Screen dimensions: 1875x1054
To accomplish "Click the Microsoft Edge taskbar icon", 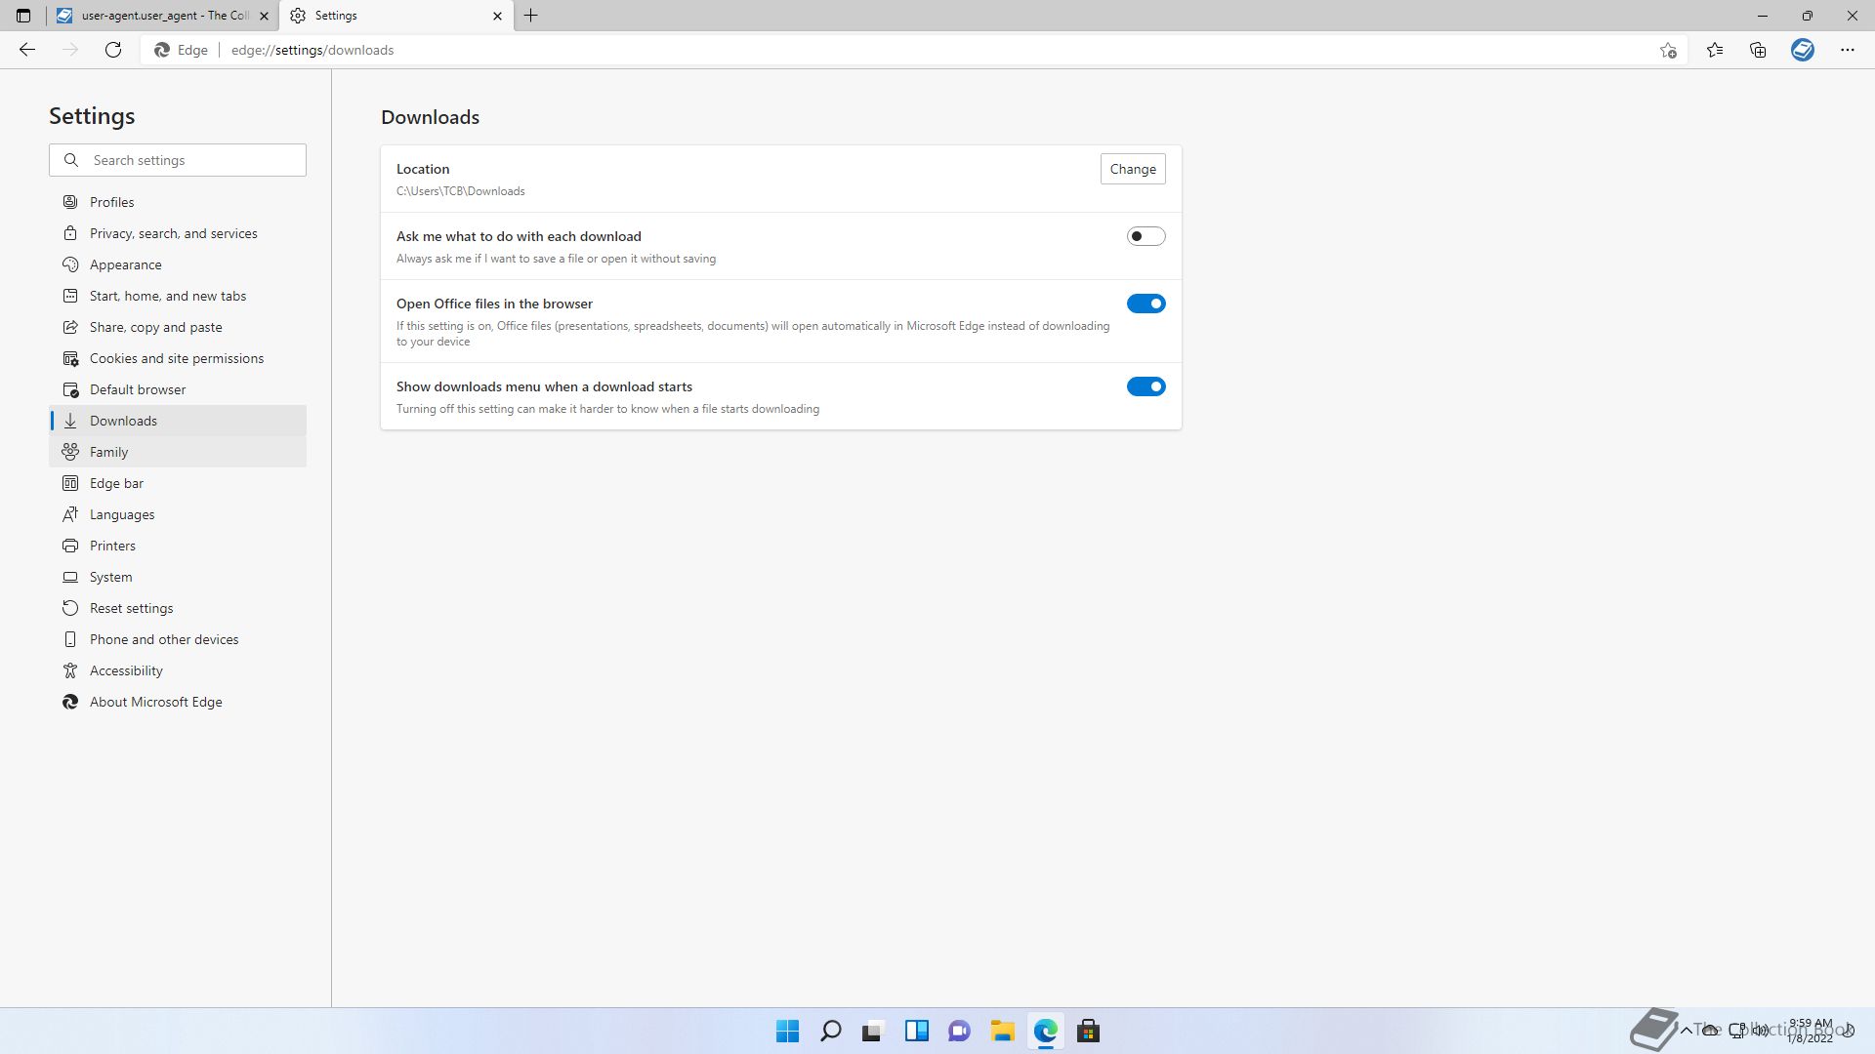I will 1045,1031.
